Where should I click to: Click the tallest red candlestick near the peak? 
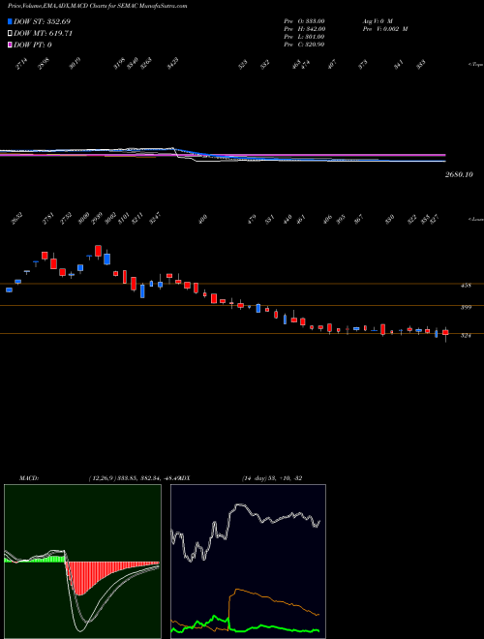tap(98, 251)
